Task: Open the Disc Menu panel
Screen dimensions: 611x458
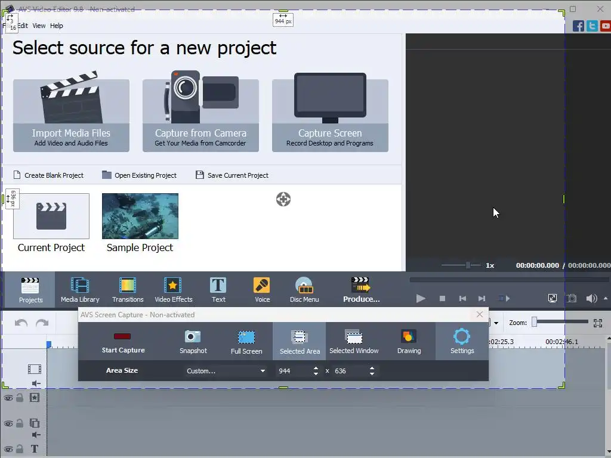Action: point(304,290)
